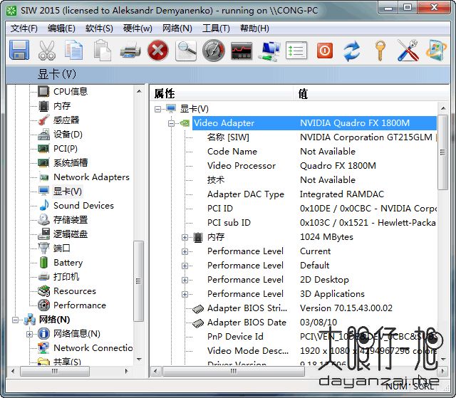Select 网络信息(N) in the left tree
The height and width of the screenshot is (398, 456).
77,333
